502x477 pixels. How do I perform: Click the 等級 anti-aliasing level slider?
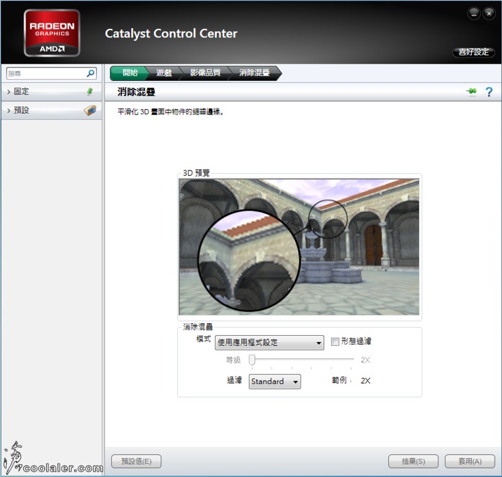301,360
